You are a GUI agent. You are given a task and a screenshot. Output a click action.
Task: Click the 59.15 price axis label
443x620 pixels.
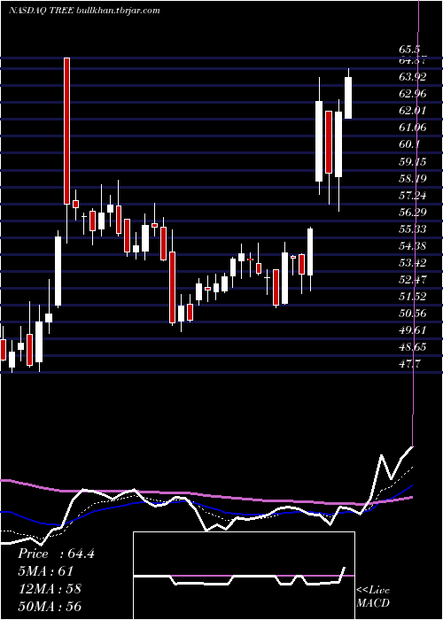(x=413, y=162)
